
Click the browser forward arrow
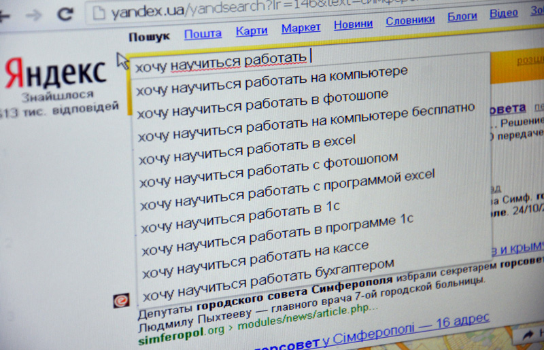(35, 15)
